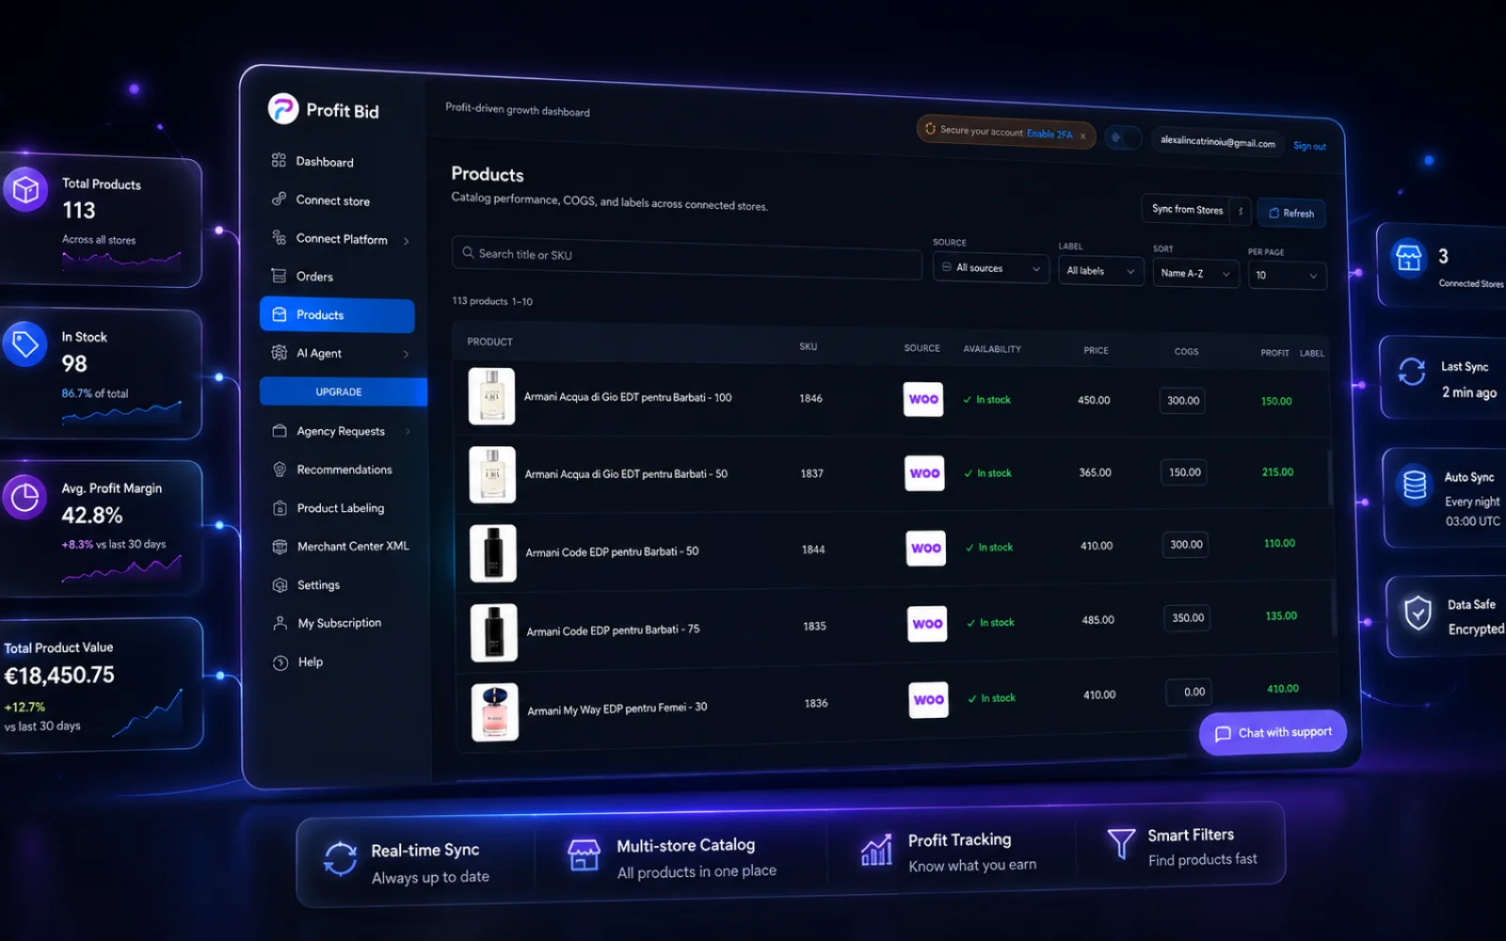Click the SKU number 1844
This screenshot has height=941, width=1506.
tap(813, 550)
